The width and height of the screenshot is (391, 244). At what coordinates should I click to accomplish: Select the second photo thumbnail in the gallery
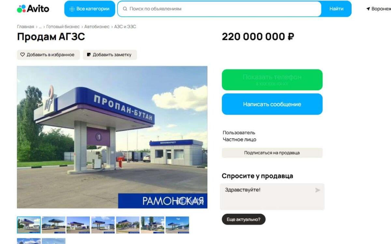point(53,225)
